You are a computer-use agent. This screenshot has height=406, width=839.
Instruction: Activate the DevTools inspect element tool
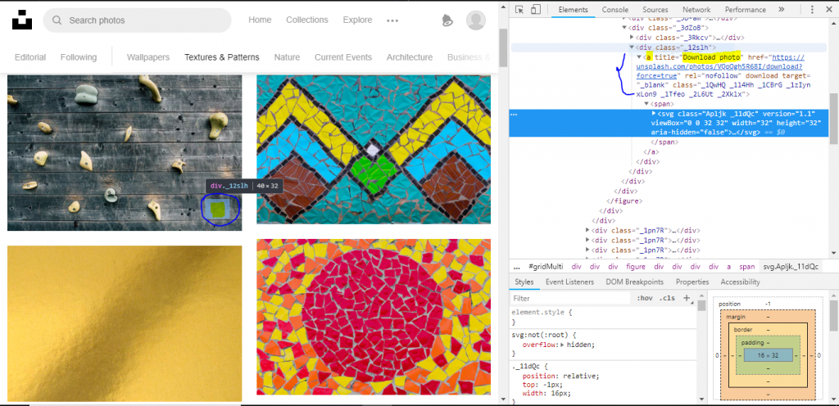click(x=519, y=10)
